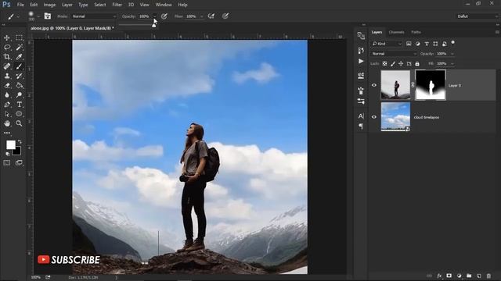The width and height of the screenshot is (501, 281).
Task: Open the Flow value dropdown arrow
Action: tap(202, 16)
